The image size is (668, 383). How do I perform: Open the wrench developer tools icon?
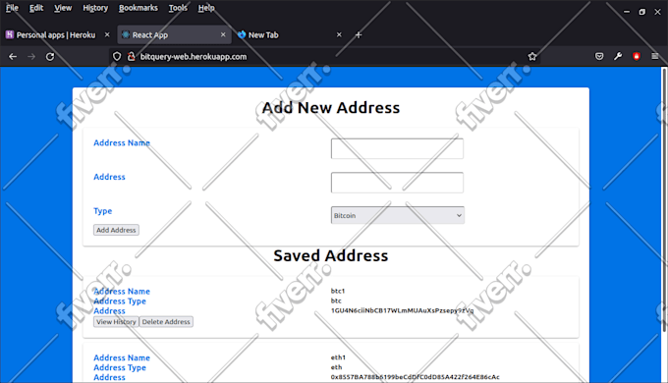click(x=618, y=56)
